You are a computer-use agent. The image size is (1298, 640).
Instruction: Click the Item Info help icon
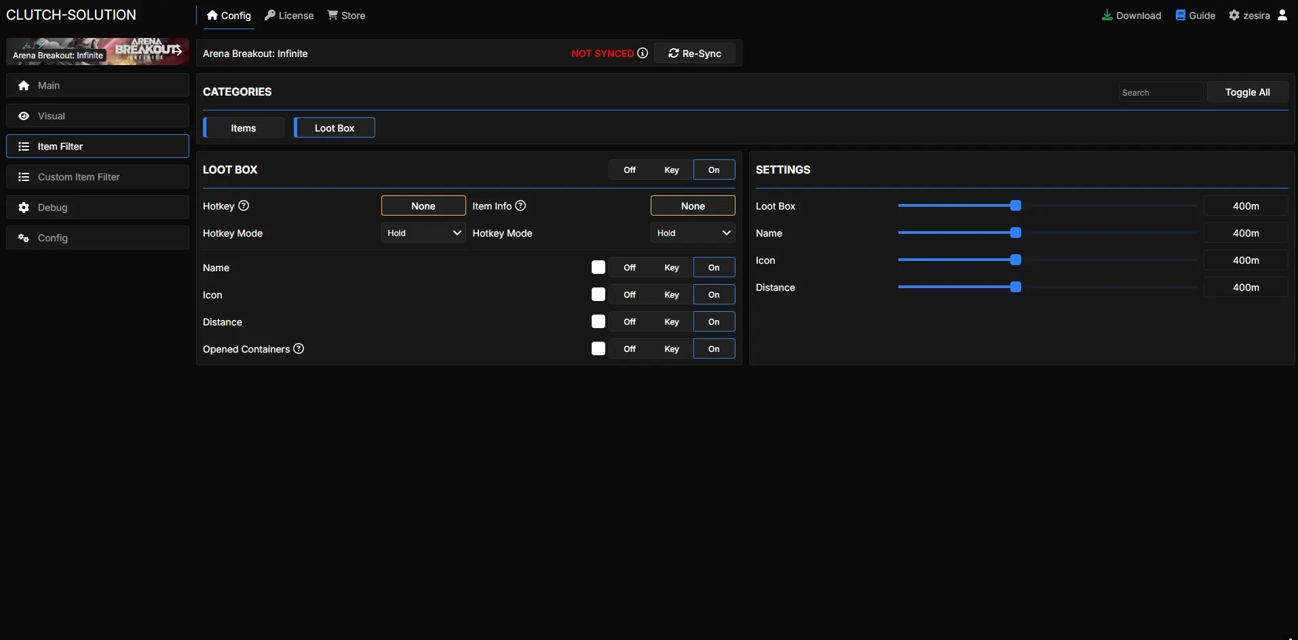pos(520,205)
